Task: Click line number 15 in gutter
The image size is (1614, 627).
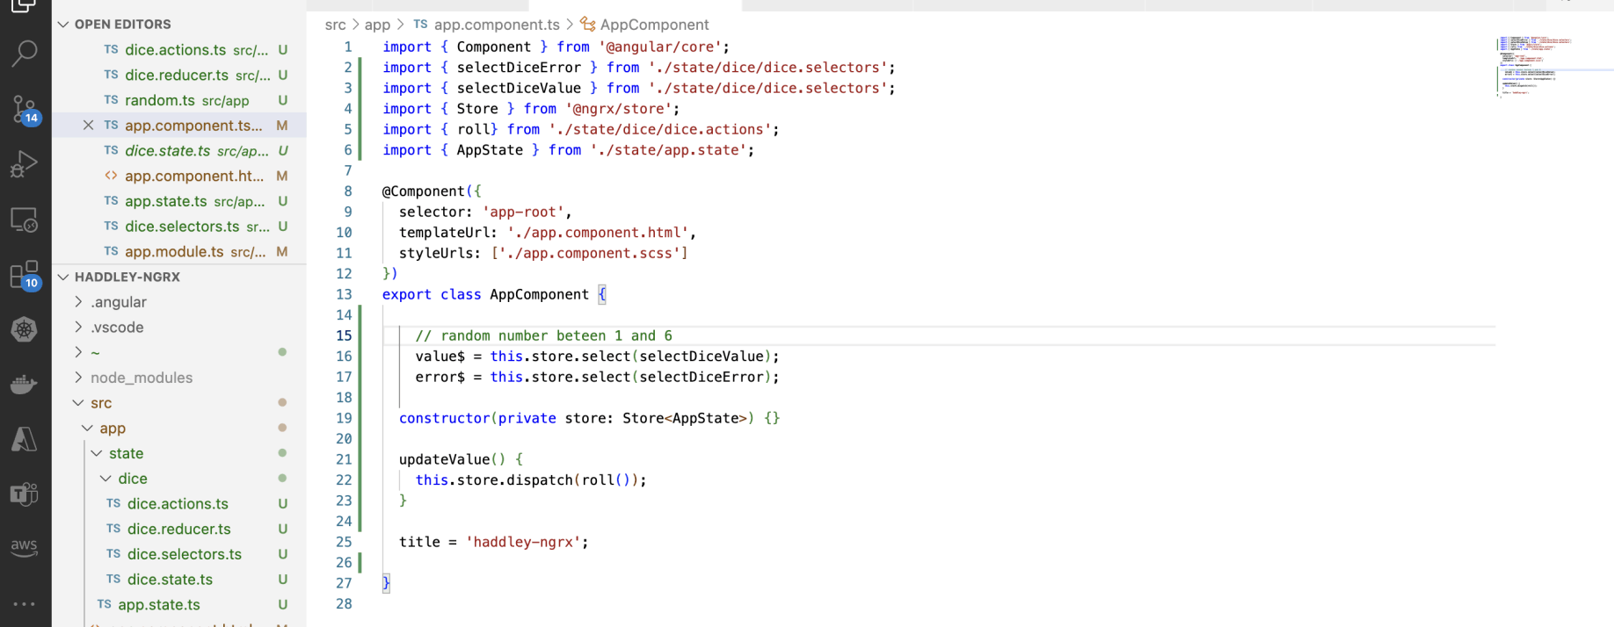Action: (x=343, y=335)
